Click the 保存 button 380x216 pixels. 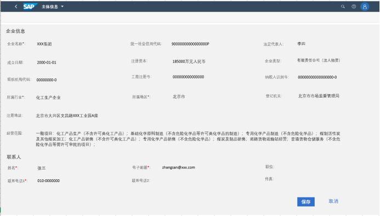[x=306, y=202]
